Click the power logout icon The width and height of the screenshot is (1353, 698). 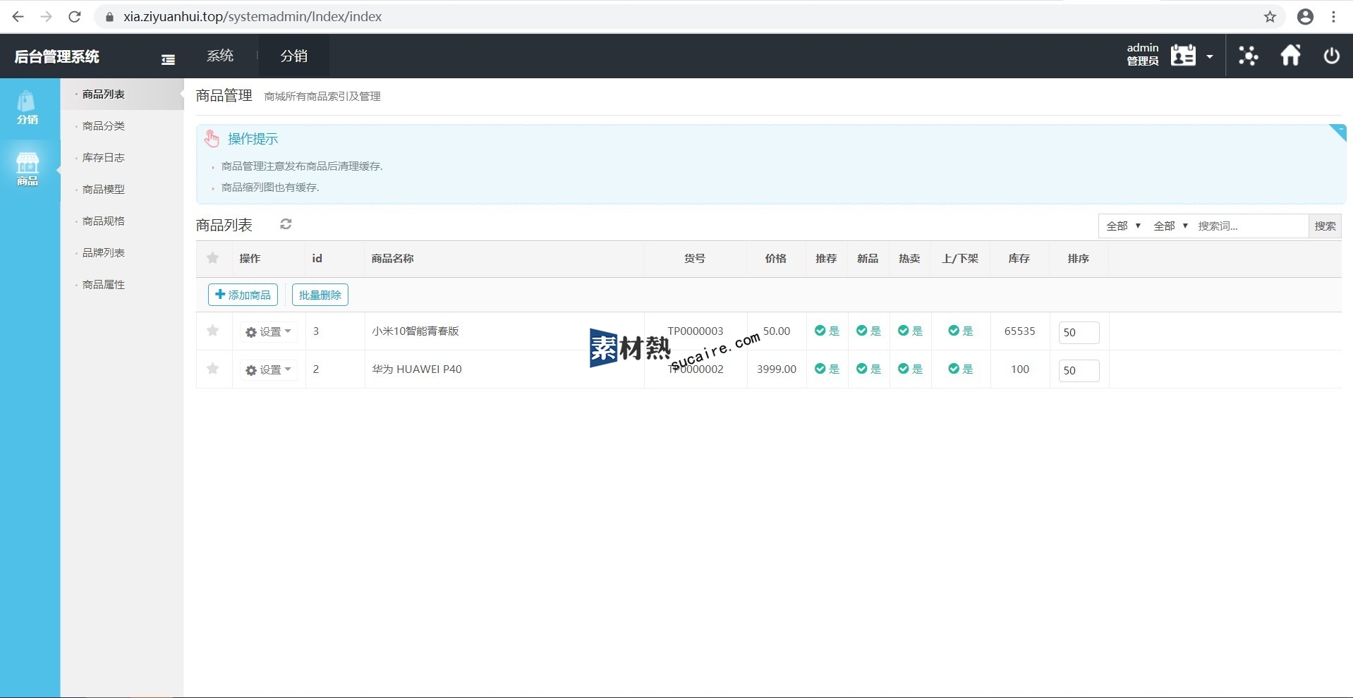click(x=1331, y=56)
